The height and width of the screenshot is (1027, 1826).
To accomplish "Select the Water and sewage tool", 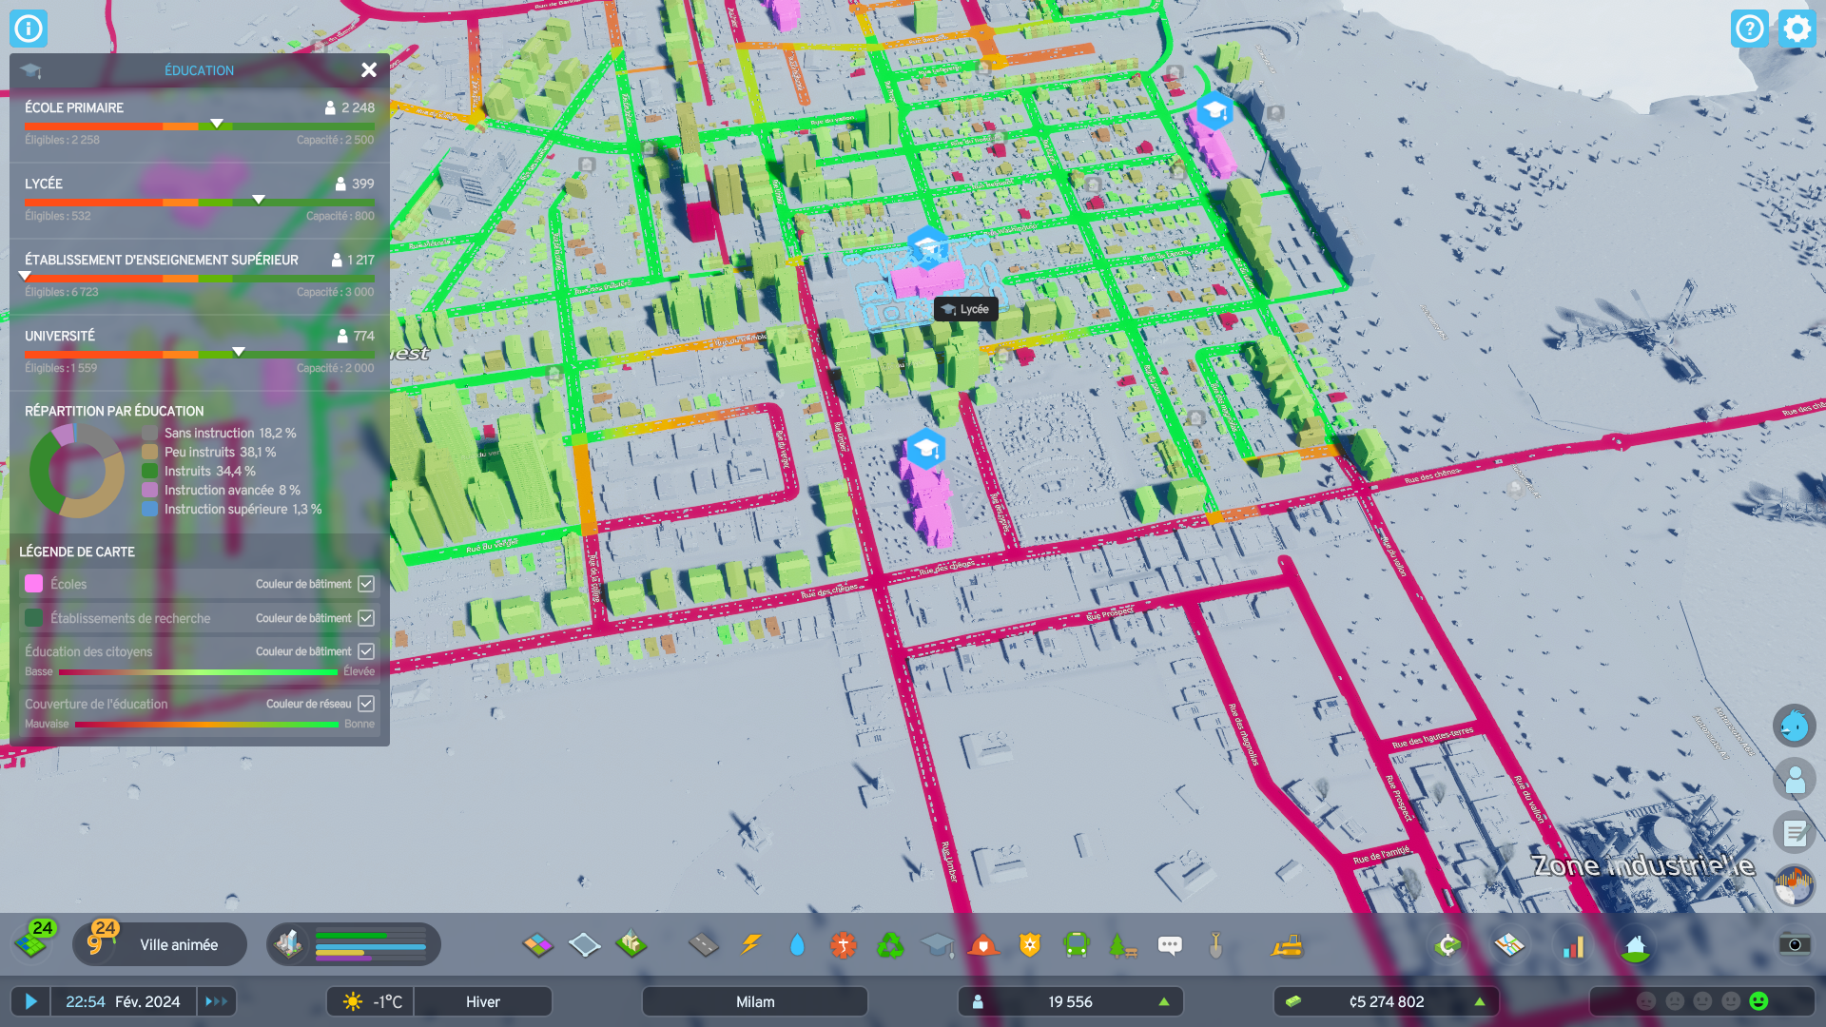I will [x=797, y=945].
